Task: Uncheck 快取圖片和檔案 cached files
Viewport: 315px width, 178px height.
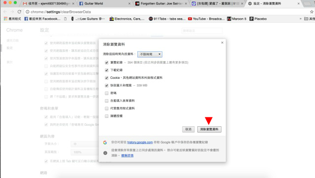Action: pyautogui.click(x=106, y=86)
